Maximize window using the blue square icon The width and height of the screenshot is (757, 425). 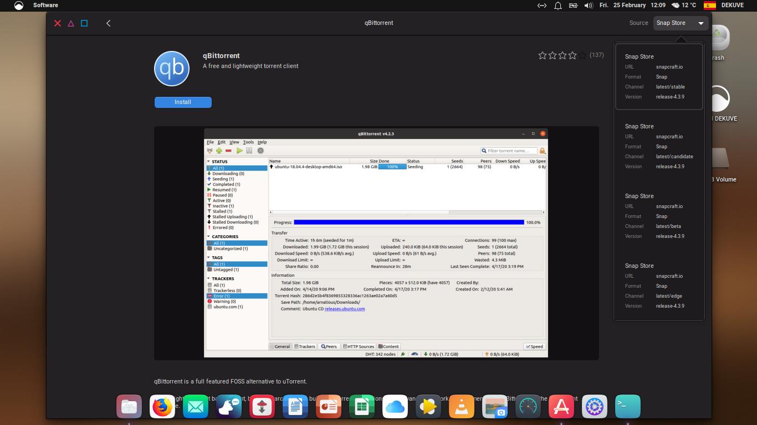(84, 23)
